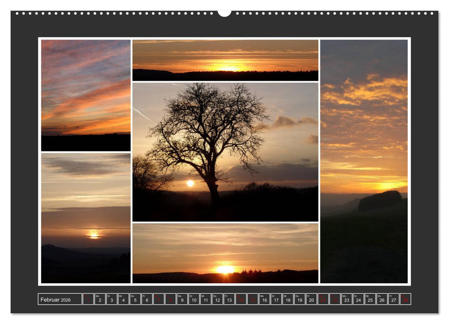Select the red Samstag 7 cell
The height and width of the screenshot is (324, 449).
point(158,300)
